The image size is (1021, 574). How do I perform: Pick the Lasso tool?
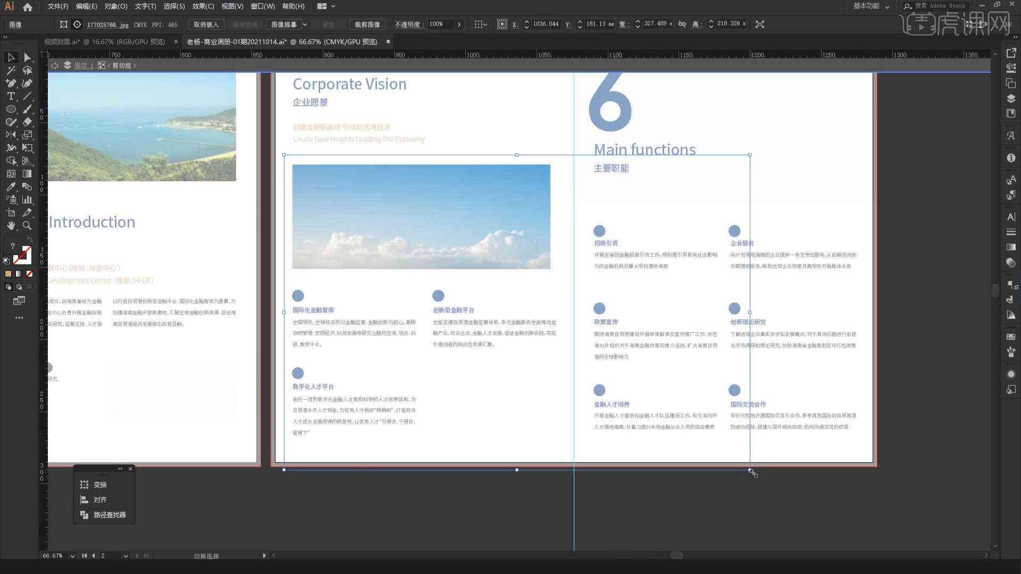[27, 70]
